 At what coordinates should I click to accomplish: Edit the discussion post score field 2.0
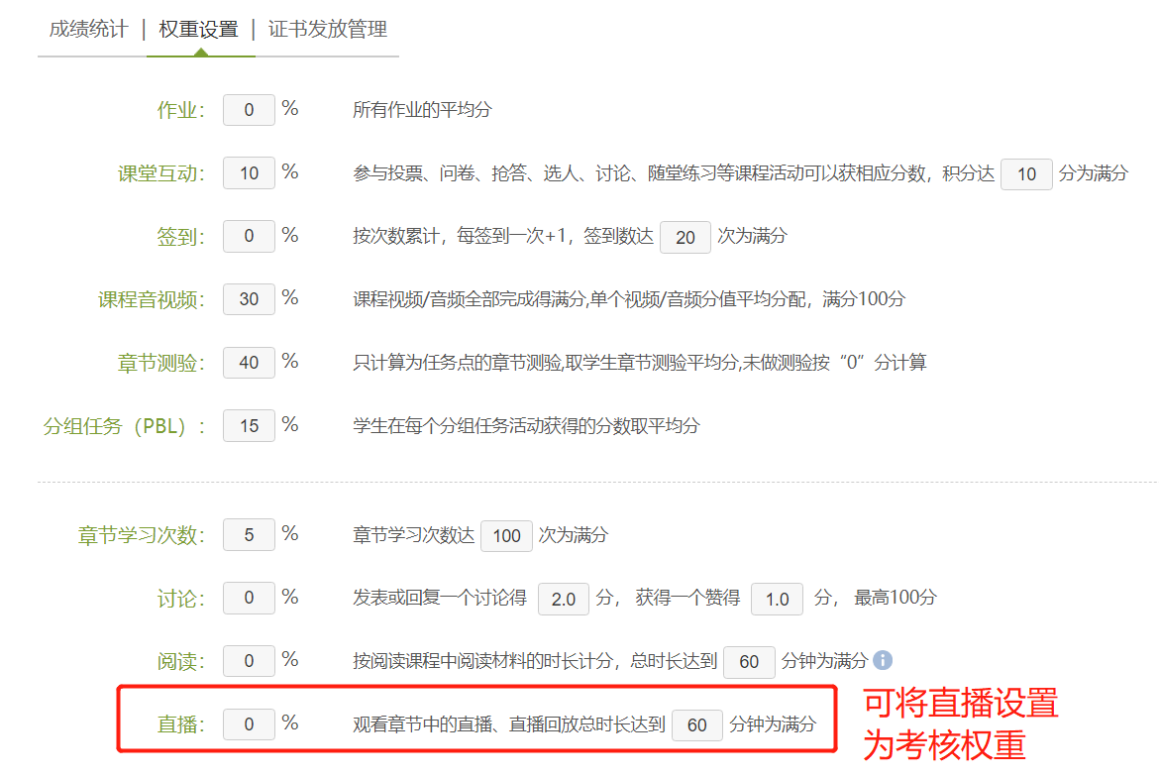coord(564,600)
